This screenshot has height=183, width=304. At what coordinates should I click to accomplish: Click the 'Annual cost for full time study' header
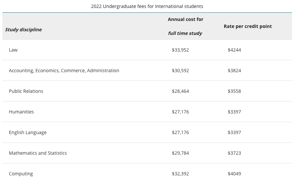click(185, 26)
